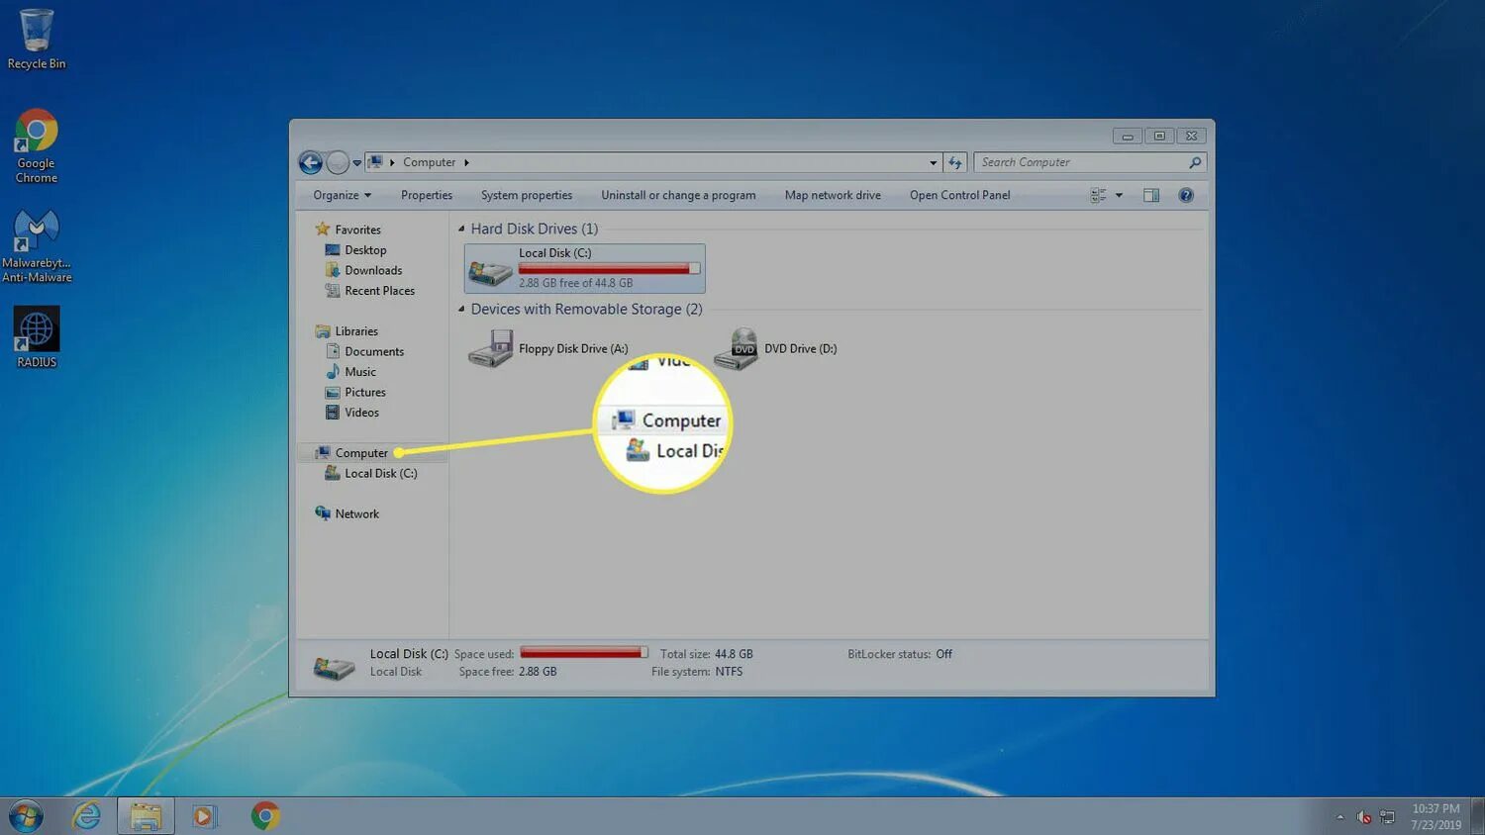Open the Organize menu
1485x835 pixels.
(x=342, y=195)
